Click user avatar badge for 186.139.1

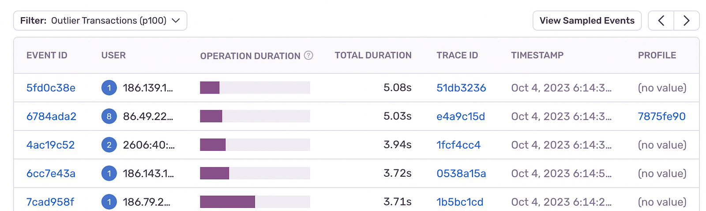[x=109, y=88]
